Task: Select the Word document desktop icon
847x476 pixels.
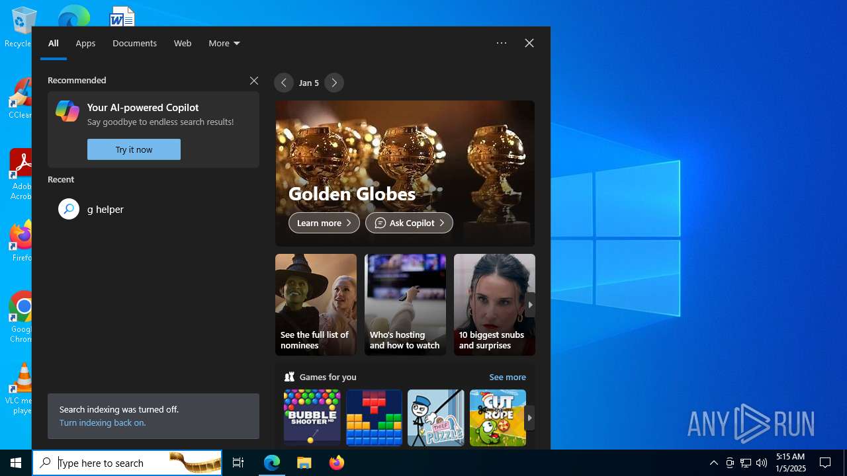Action: 122,16
